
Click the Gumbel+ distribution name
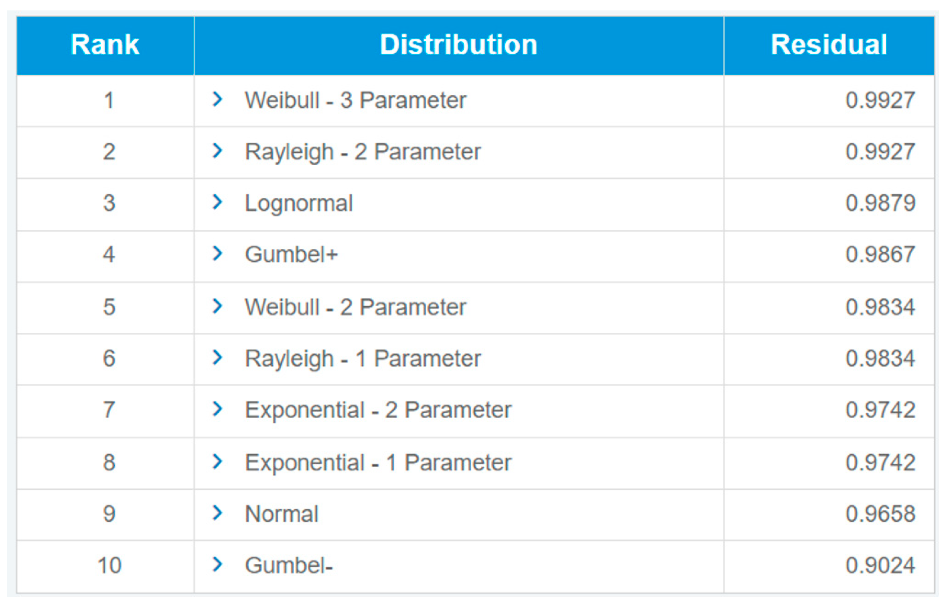(291, 254)
